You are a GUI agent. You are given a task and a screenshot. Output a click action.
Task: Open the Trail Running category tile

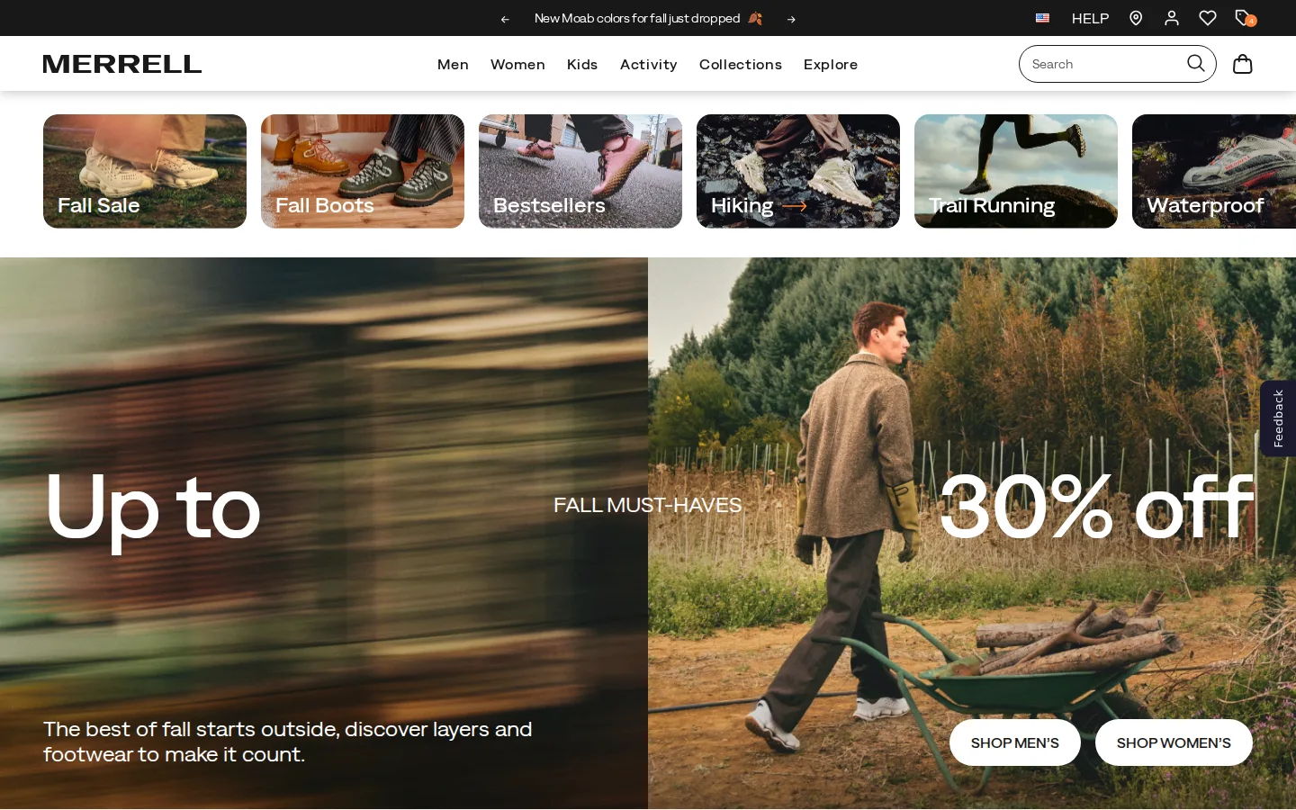tap(1016, 171)
